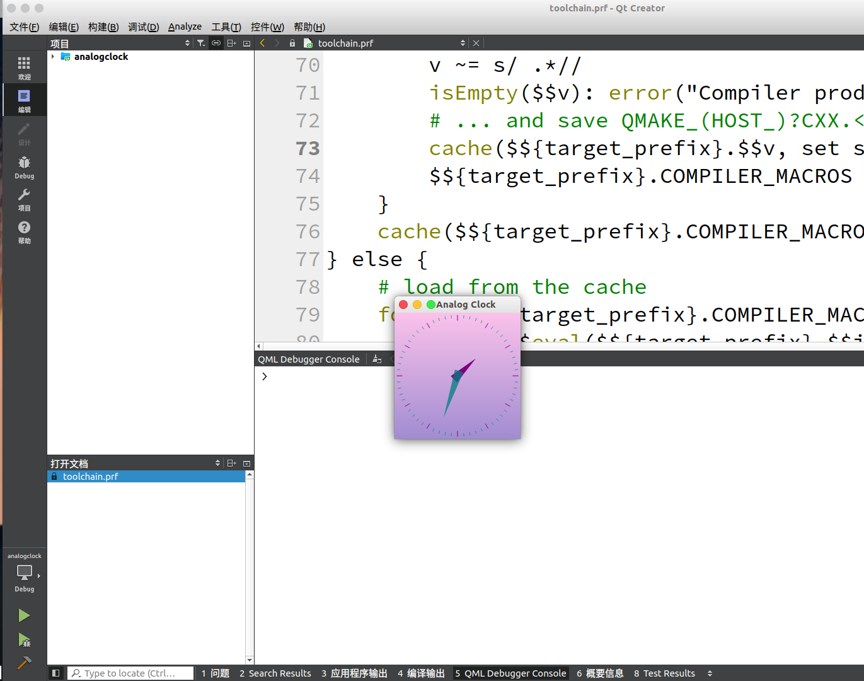Show the 4 编译输出 compile output pane

pyautogui.click(x=420, y=673)
